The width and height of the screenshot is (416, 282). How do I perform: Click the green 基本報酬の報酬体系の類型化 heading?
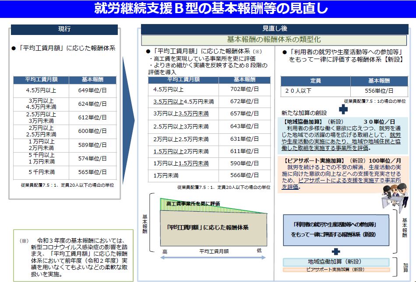(275, 39)
